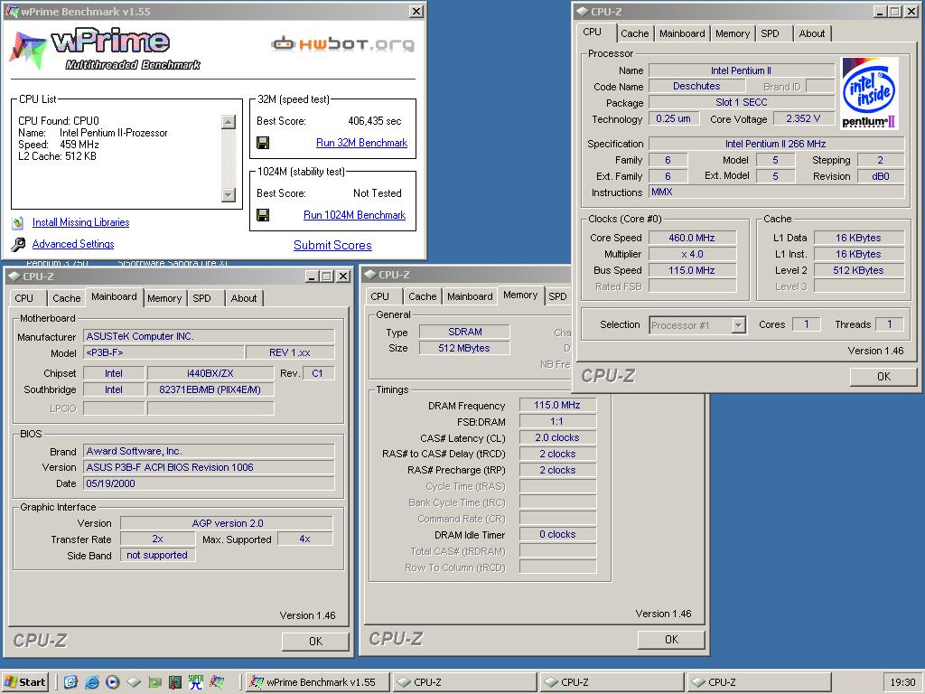Select Mainboard tab in top-right CPU-Z
Screen dimensions: 925x694
click(682, 33)
